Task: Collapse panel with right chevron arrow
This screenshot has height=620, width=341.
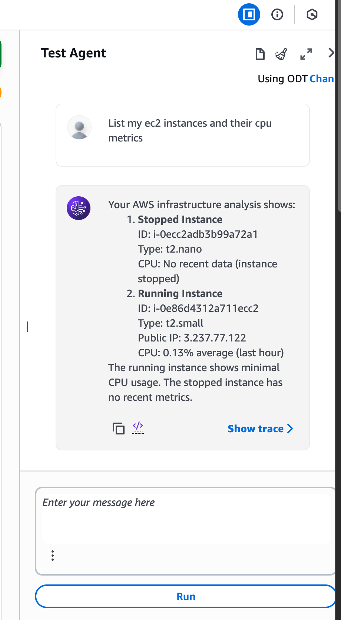Action: [x=331, y=53]
